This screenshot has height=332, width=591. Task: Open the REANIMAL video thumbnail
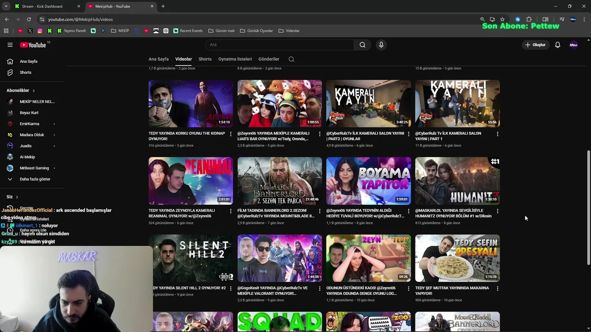[x=191, y=181]
